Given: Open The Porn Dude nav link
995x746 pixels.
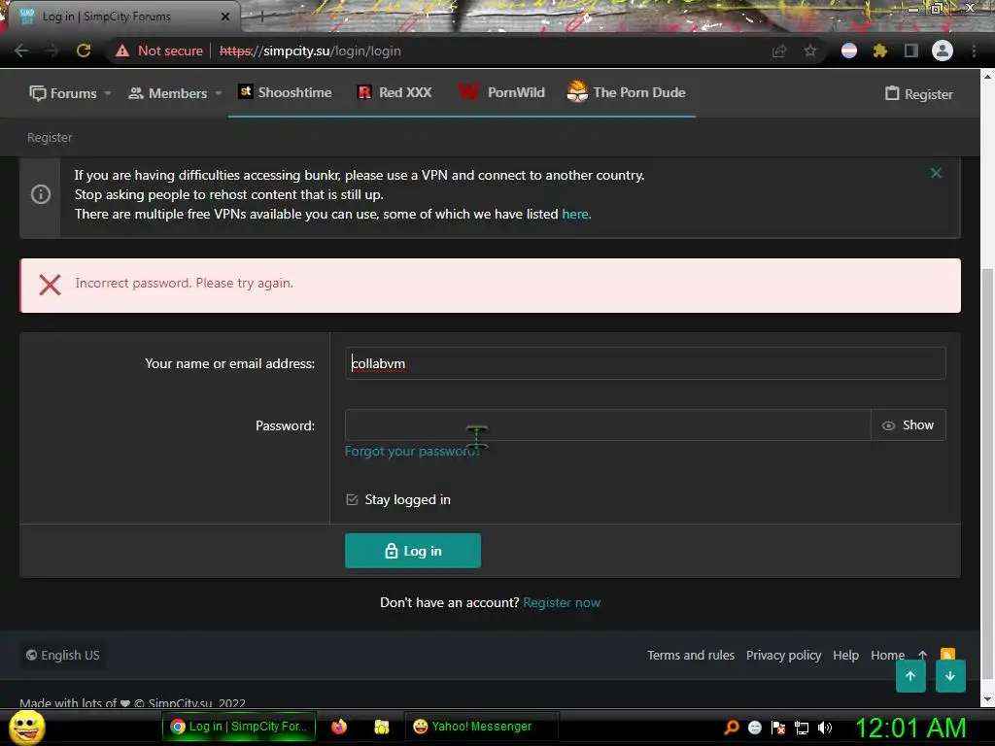Looking at the screenshot, I should click(627, 92).
